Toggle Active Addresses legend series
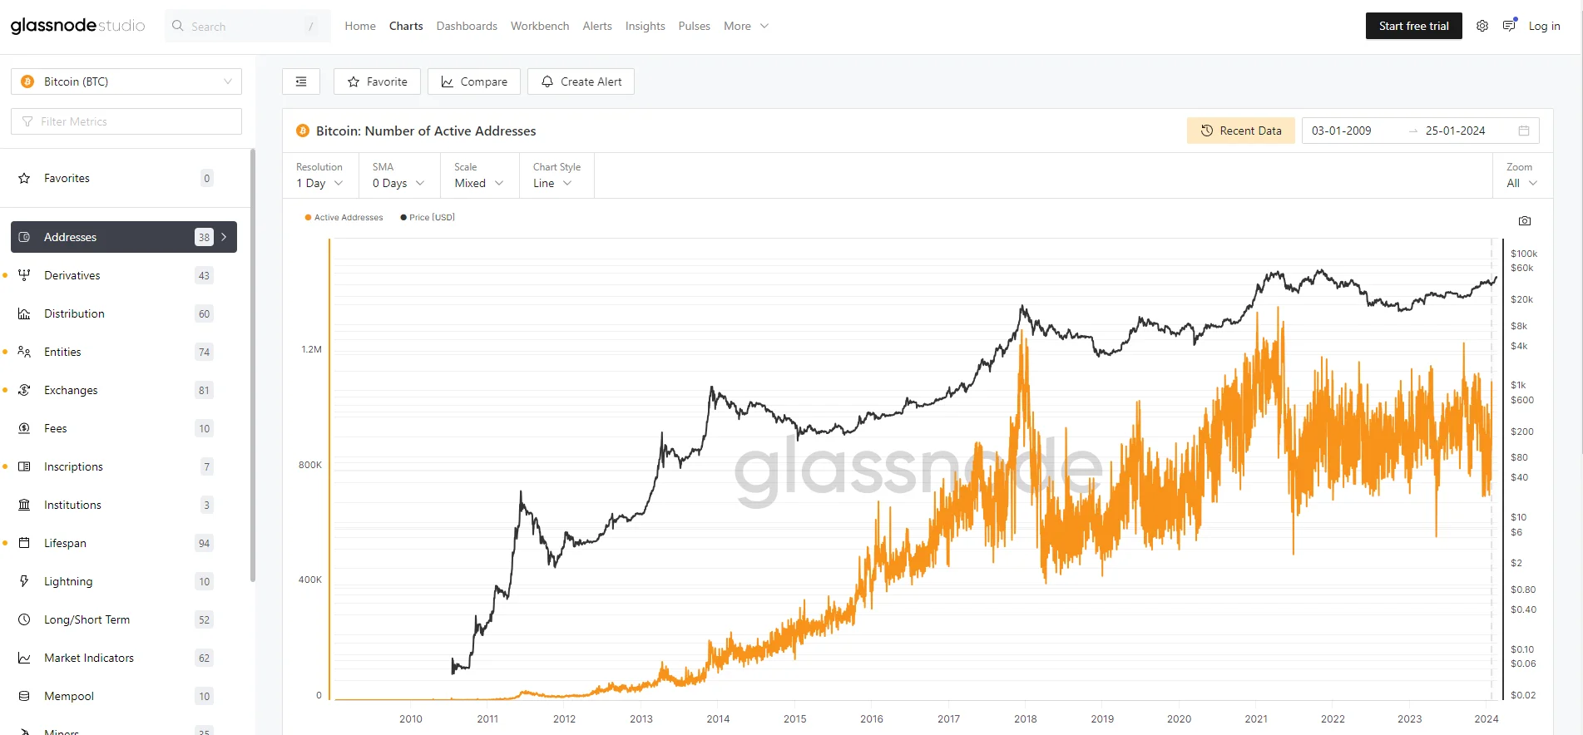Image resolution: width=1583 pixels, height=735 pixels. pos(344,218)
